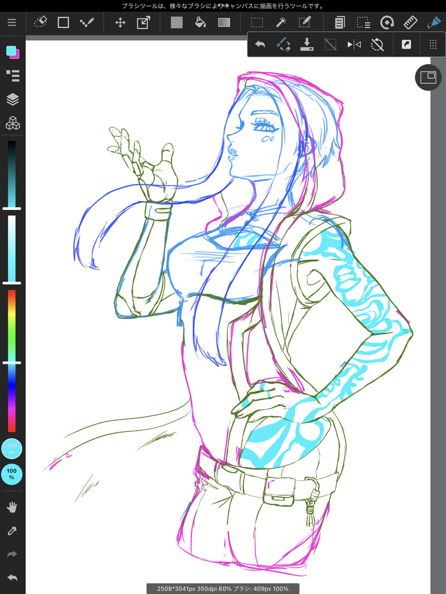The height and width of the screenshot is (594, 446).
Task: Click the save download icon
Action: click(307, 45)
